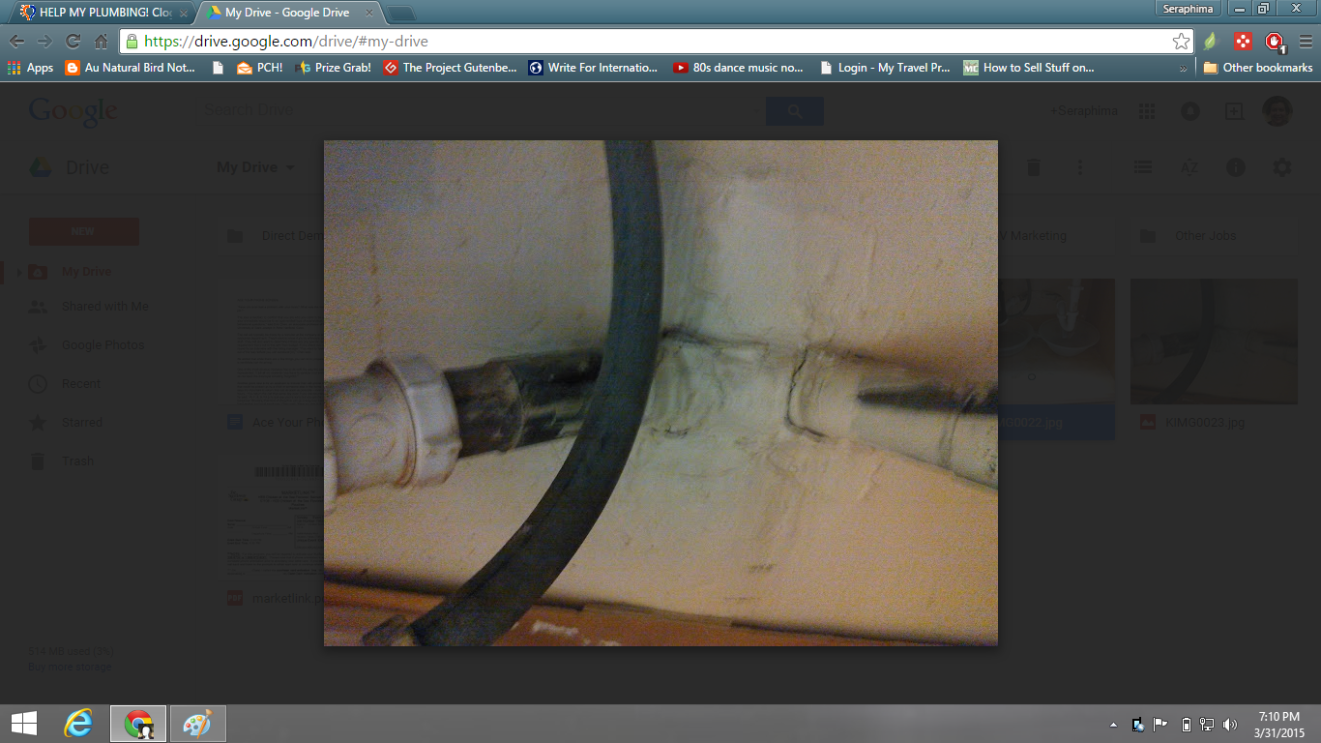The height and width of the screenshot is (743, 1321).
Task: Open the Other Jobs folder
Action: point(1204,236)
